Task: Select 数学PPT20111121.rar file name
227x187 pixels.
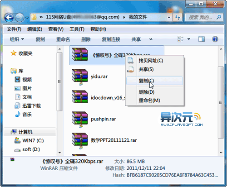Action: point(113,140)
